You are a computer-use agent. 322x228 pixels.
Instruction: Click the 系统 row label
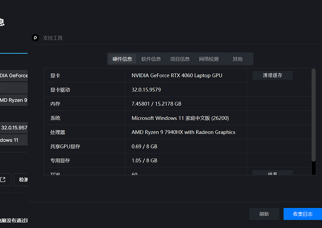(55, 118)
